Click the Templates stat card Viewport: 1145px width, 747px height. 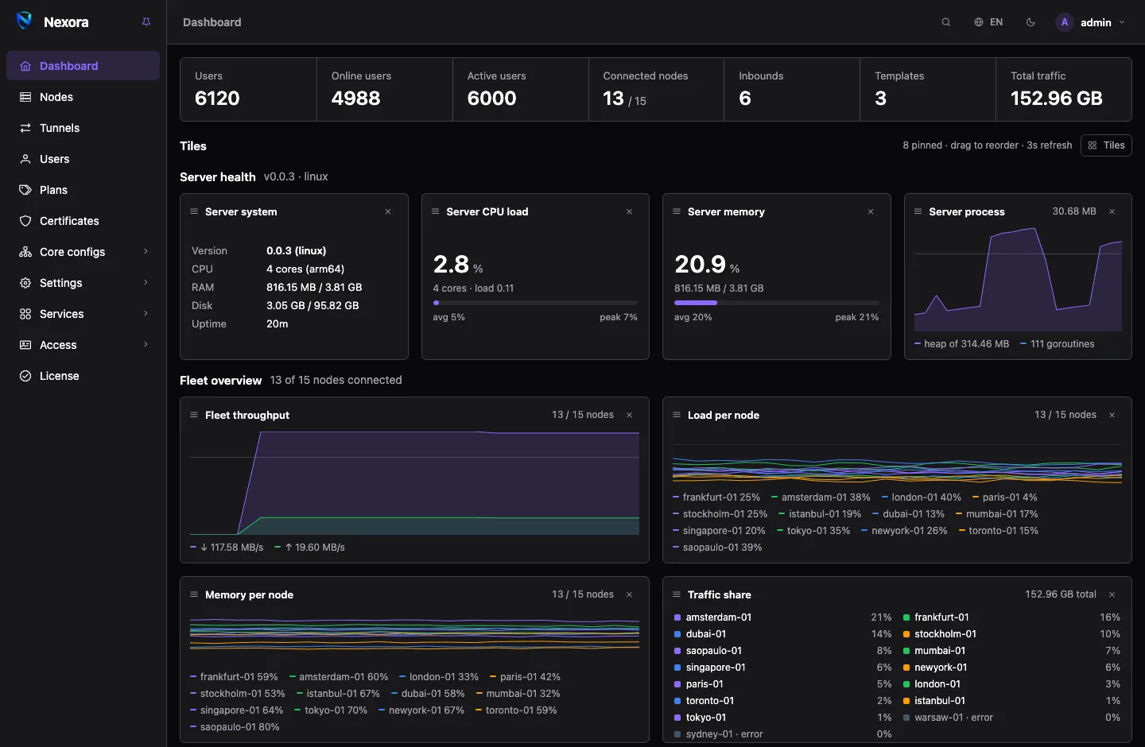[x=928, y=90]
